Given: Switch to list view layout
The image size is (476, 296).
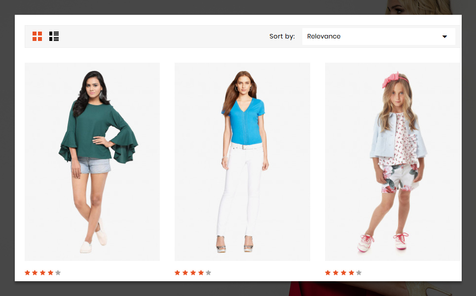Looking at the screenshot, I should point(54,36).
